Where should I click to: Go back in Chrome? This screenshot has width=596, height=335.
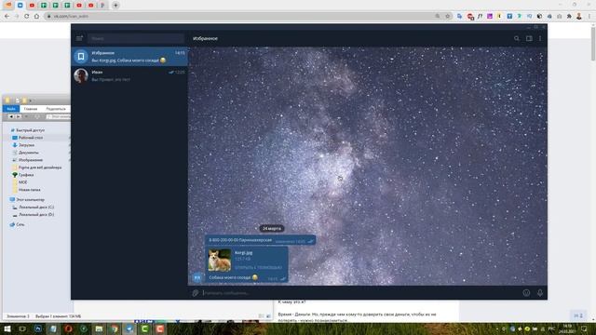coord(7,17)
